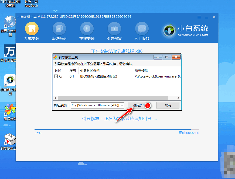The width and height of the screenshot is (235, 179).
Task: Click the 0:1 index cell
Action: point(72,76)
